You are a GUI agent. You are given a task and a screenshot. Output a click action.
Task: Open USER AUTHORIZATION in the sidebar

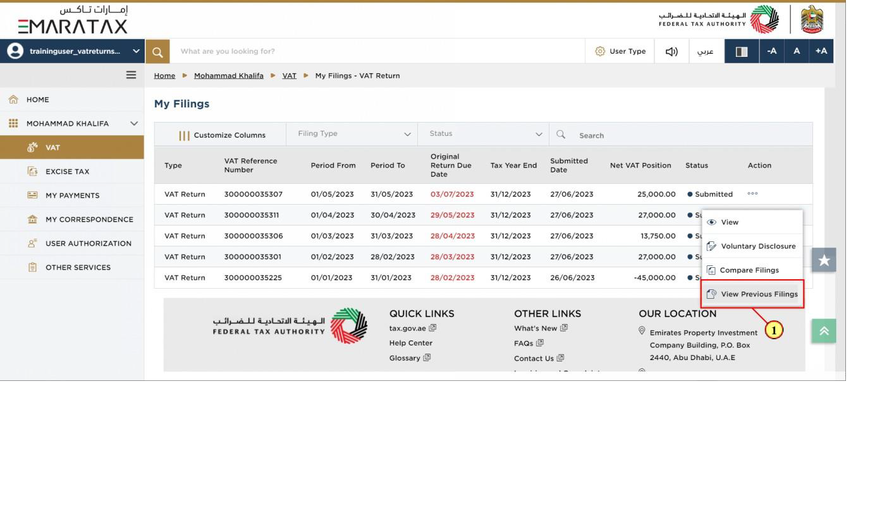72,243
